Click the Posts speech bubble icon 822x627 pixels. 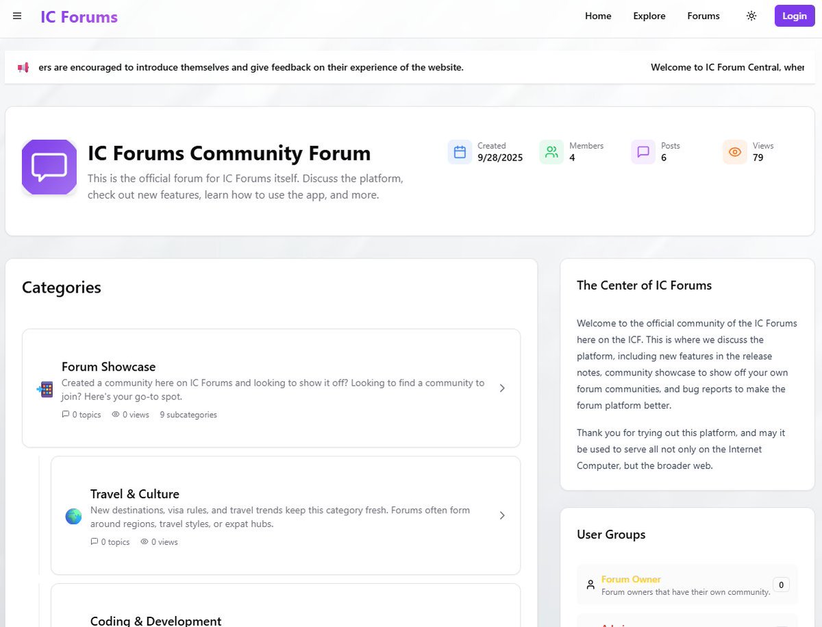[643, 151]
